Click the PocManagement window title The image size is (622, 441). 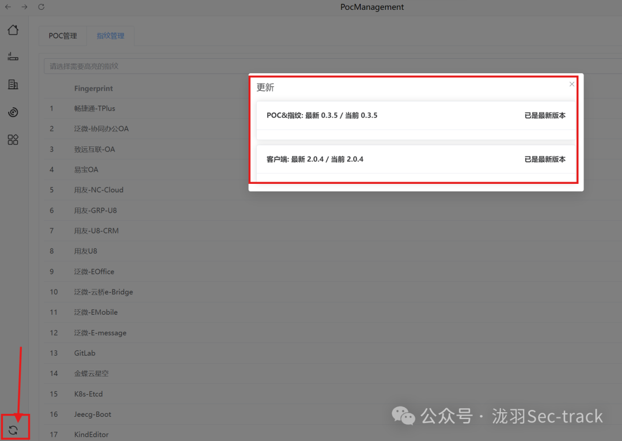click(x=372, y=7)
